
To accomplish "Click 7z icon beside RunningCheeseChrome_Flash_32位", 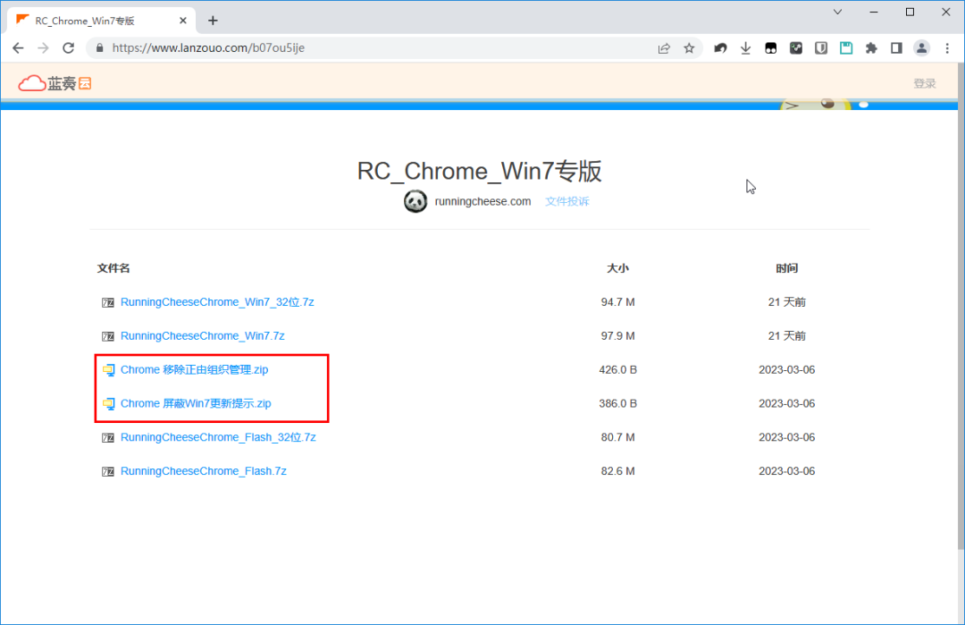I will 108,438.
